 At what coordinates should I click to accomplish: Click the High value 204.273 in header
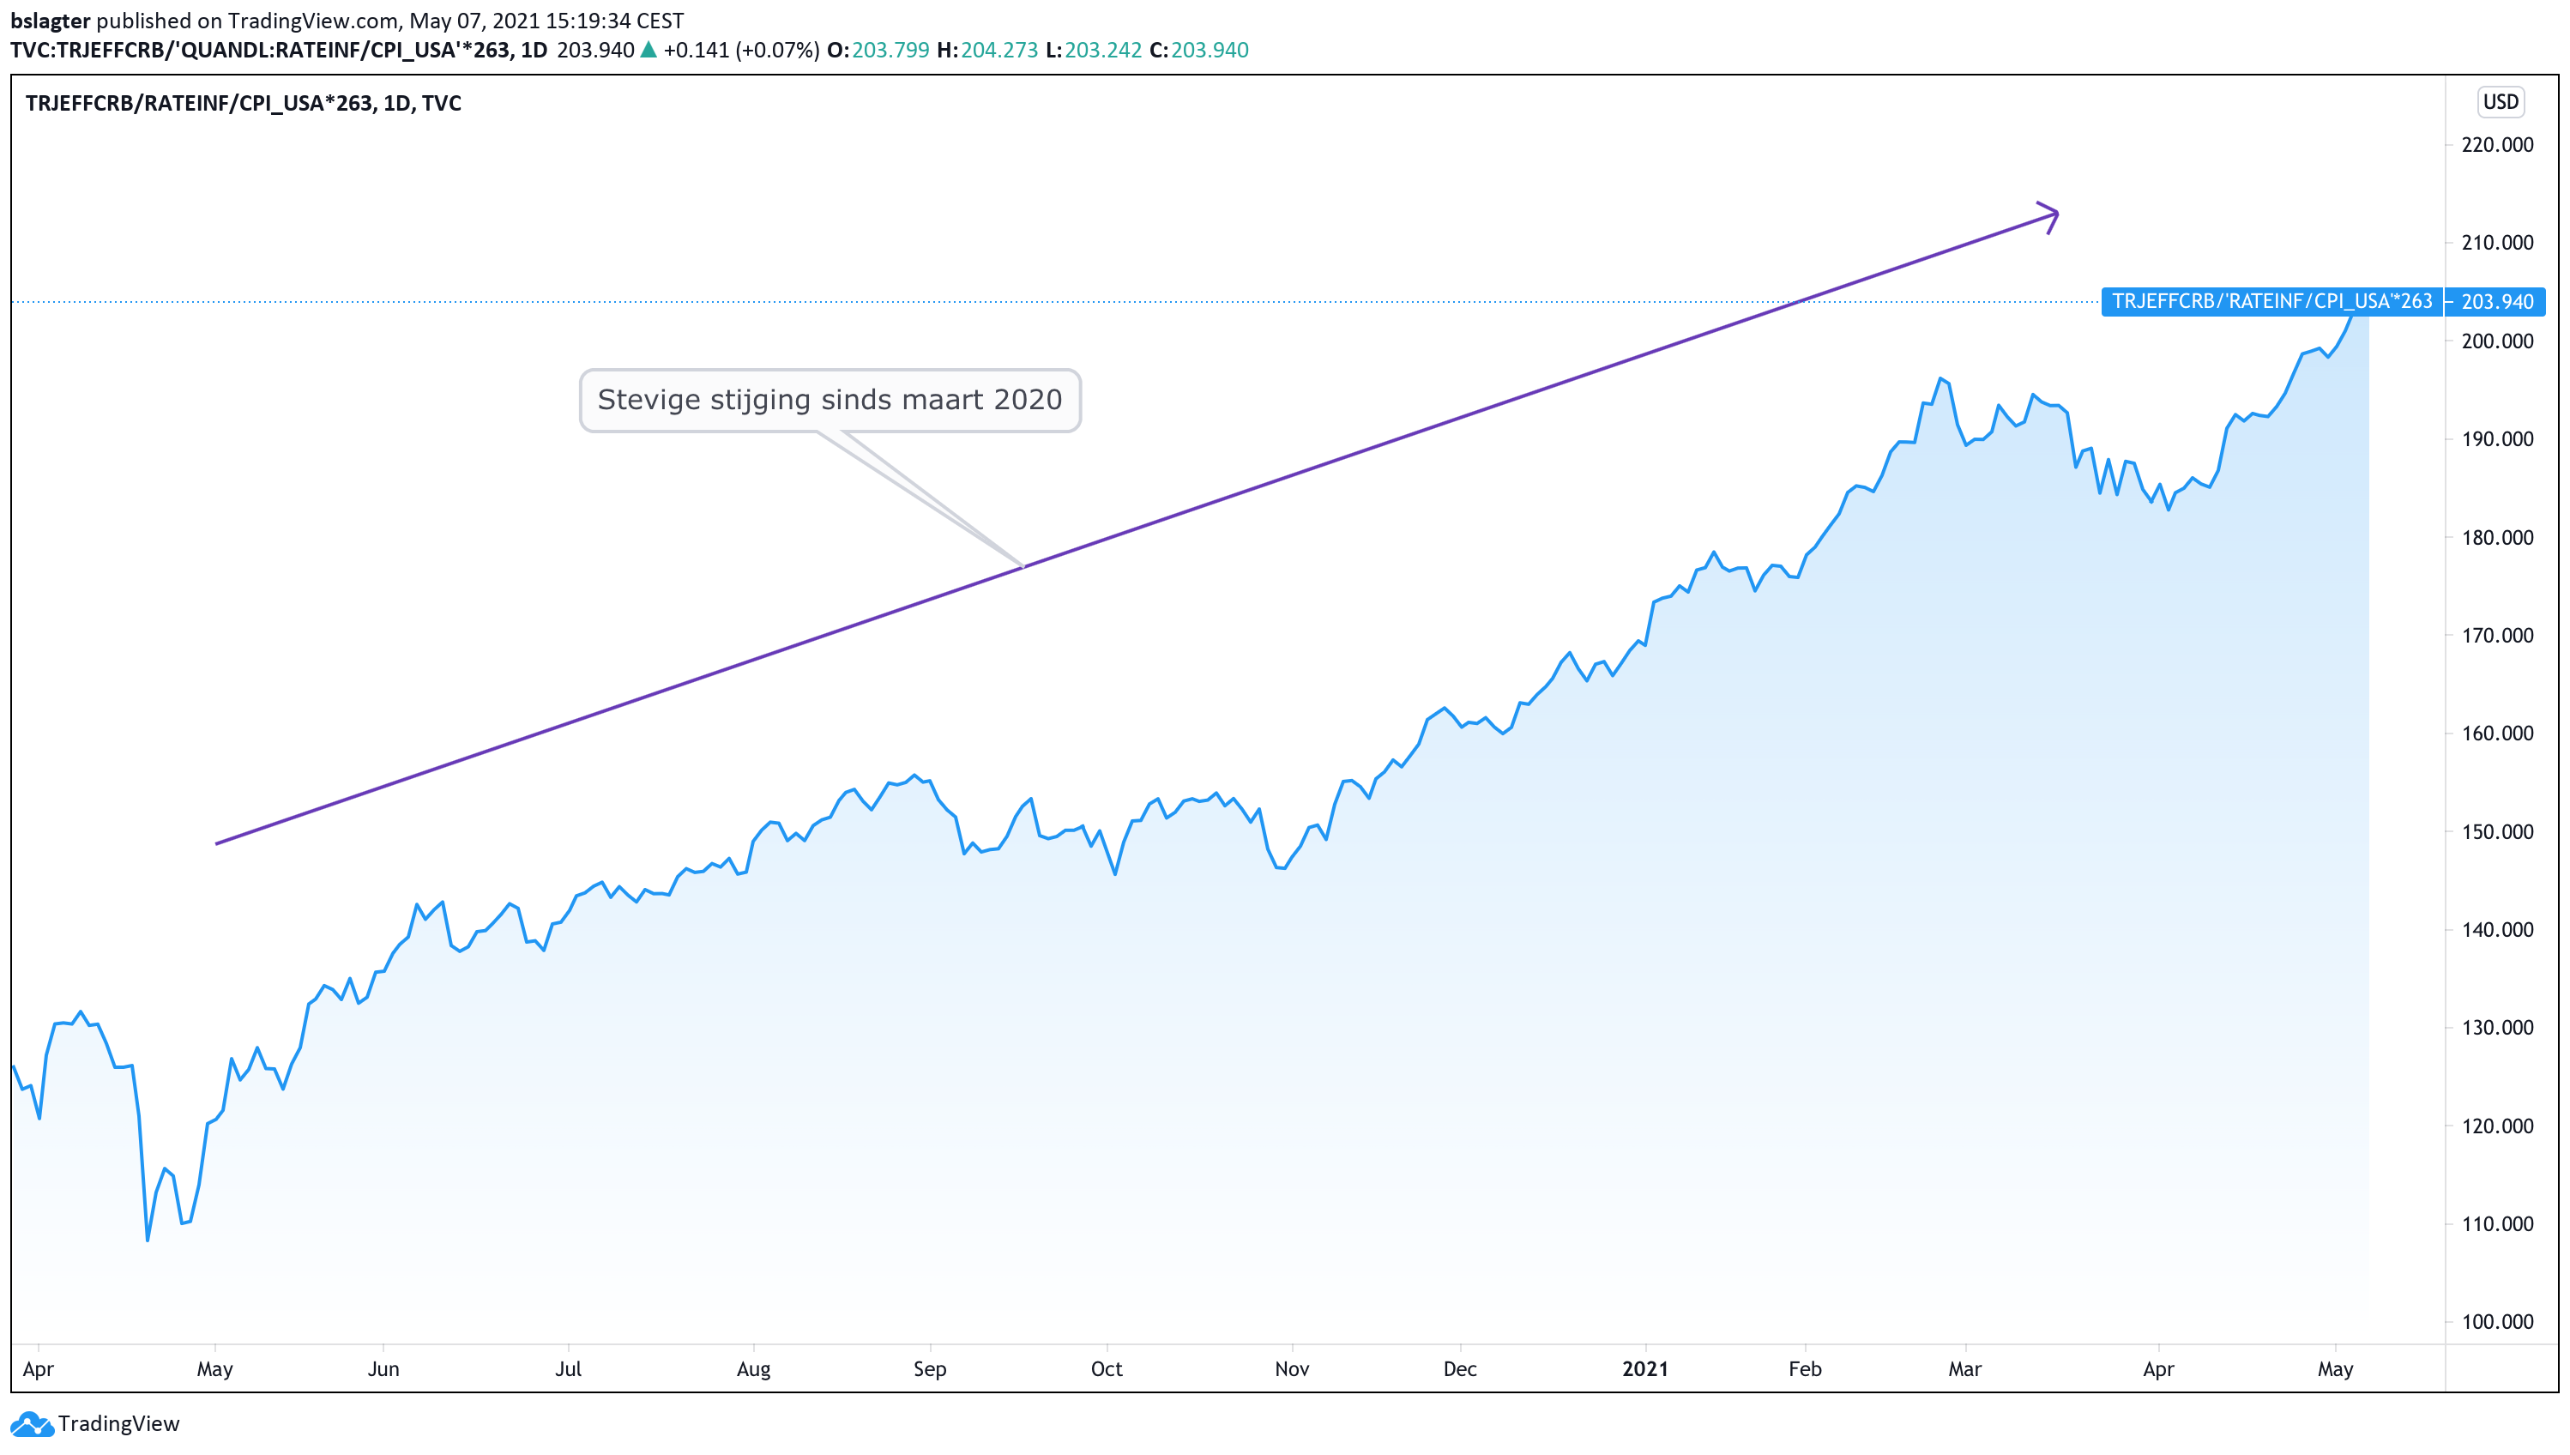click(999, 50)
